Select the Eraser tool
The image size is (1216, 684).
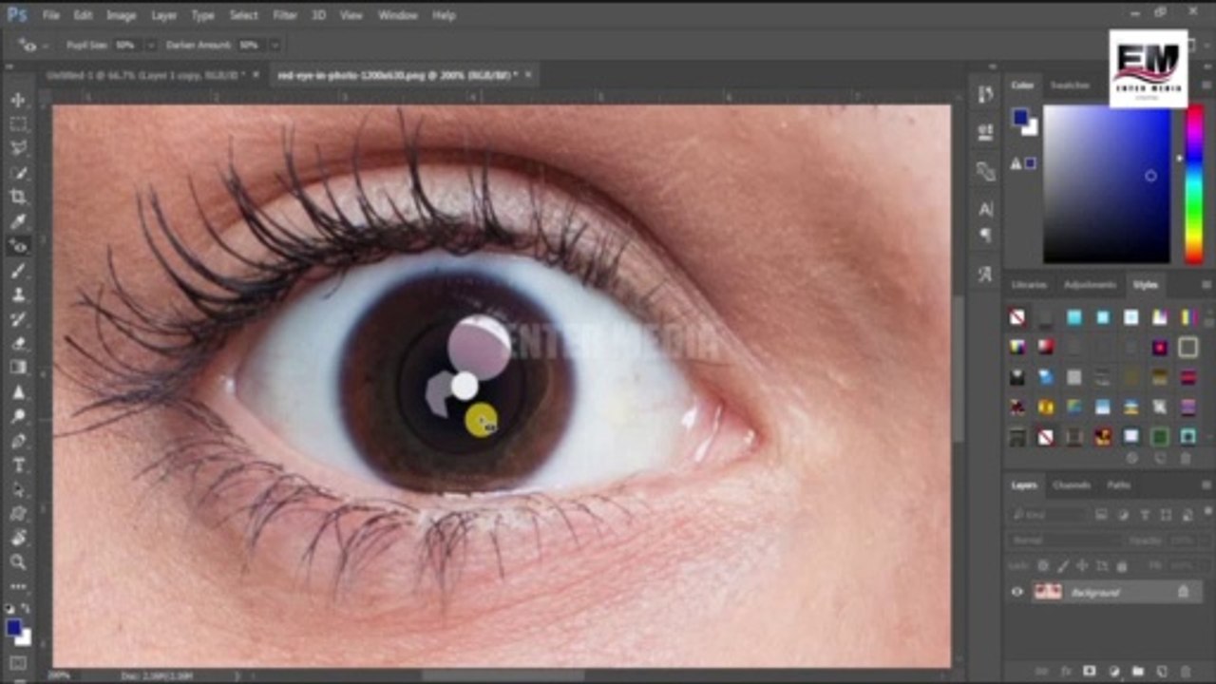[18, 343]
